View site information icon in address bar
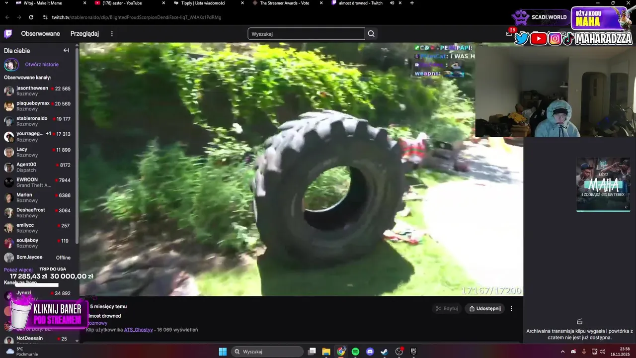This screenshot has width=636, height=358. (45, 17)
